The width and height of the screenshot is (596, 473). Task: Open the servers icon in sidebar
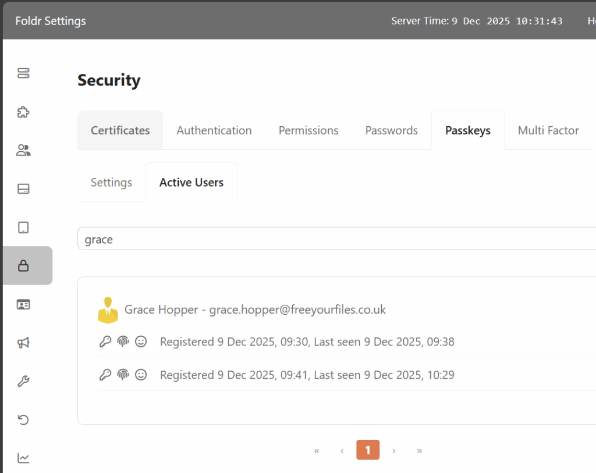point(23,73)
